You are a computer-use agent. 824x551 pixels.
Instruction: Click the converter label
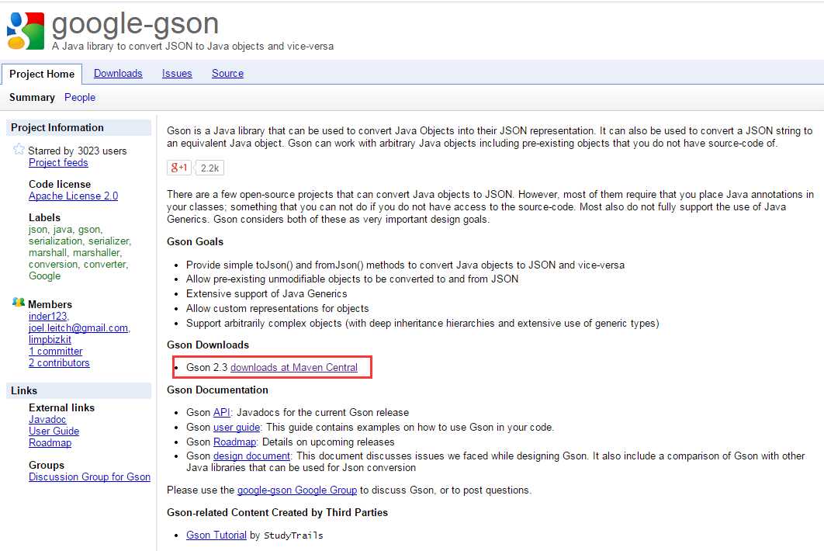[106, 264]
